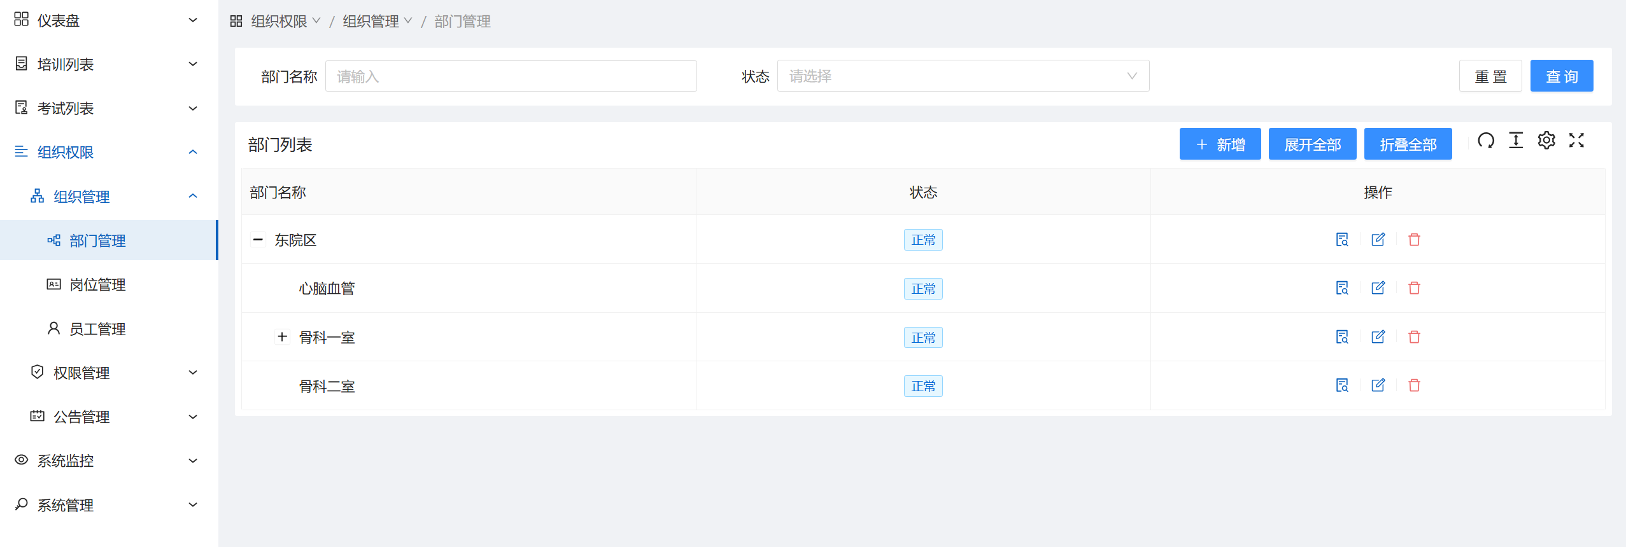Screen dimensions: 1626x547
Task: Open column settings gear icon
Action: pyautogui.click(x=1546, y=141)
